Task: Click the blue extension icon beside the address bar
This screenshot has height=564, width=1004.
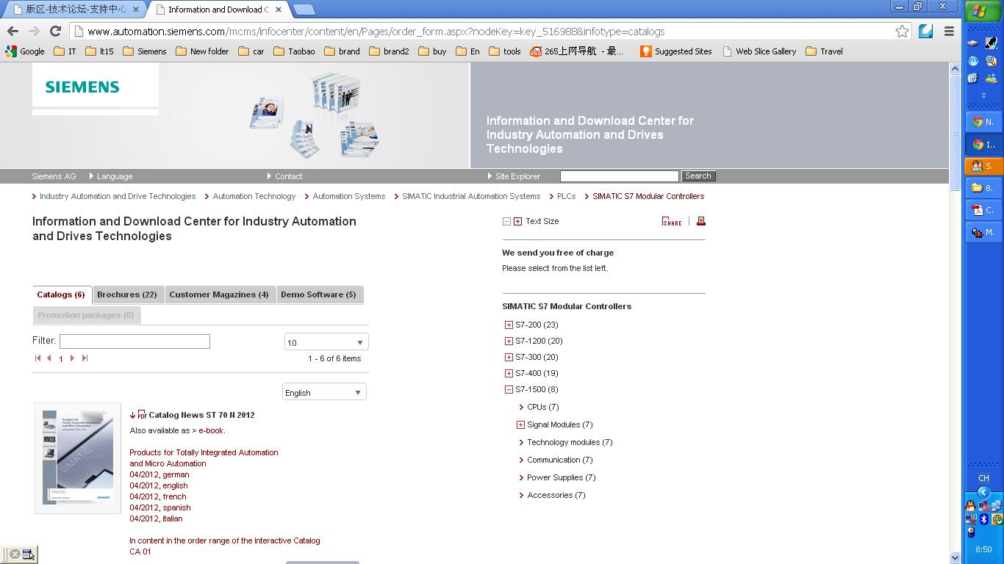Action: 926,31
